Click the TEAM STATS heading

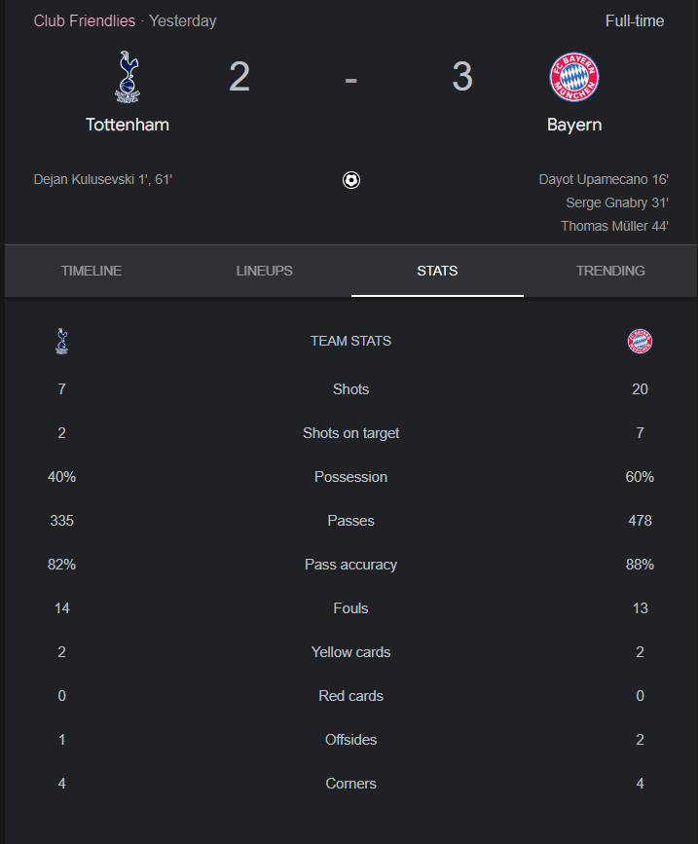coord(350,342)
